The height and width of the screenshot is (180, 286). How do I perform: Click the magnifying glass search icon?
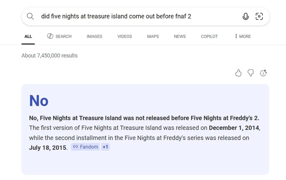tap(30, 16)
